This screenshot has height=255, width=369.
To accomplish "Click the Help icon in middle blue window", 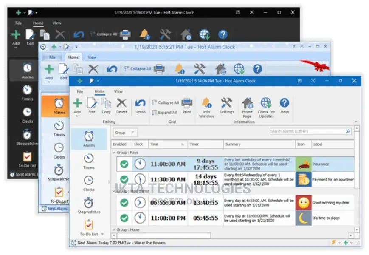I will pos(257,69).
